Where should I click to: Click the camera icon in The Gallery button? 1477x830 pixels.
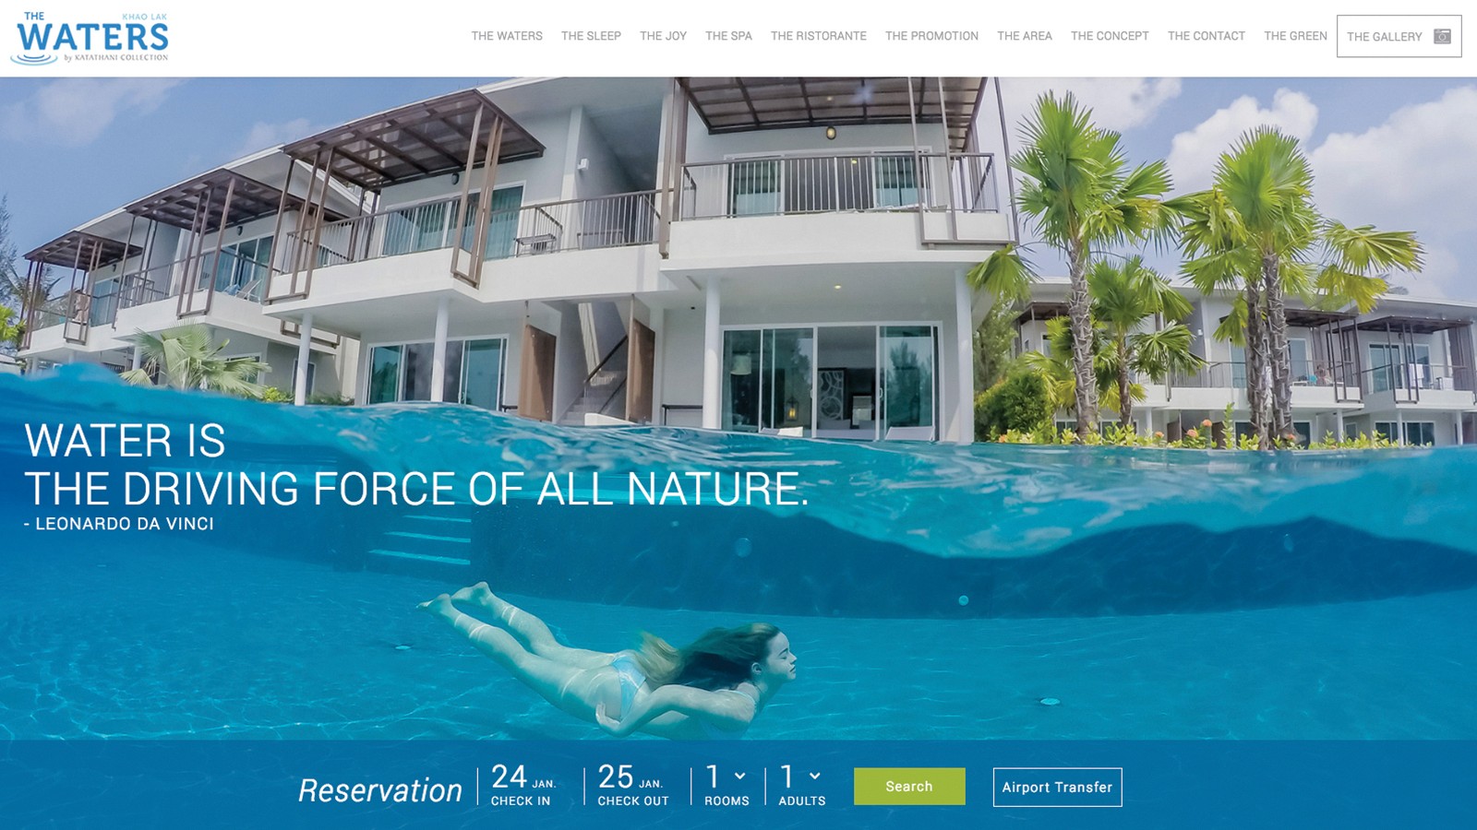pos(1442,36)
